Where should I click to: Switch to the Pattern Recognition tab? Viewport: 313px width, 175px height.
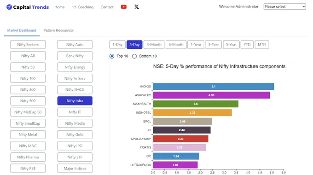59,30
